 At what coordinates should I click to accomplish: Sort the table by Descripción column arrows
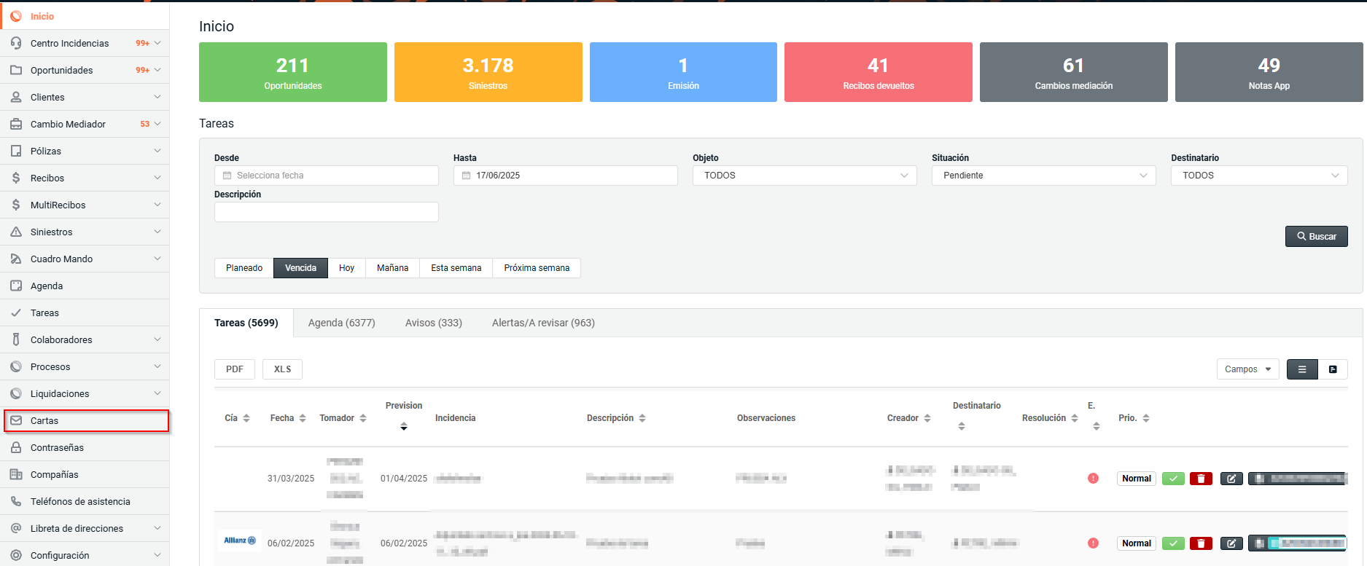pyautogui.click(x=642, y=418)
